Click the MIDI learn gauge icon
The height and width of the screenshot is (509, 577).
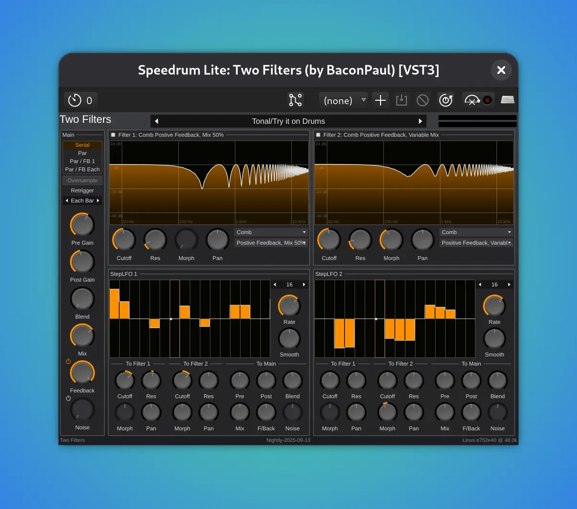(472, 100)
